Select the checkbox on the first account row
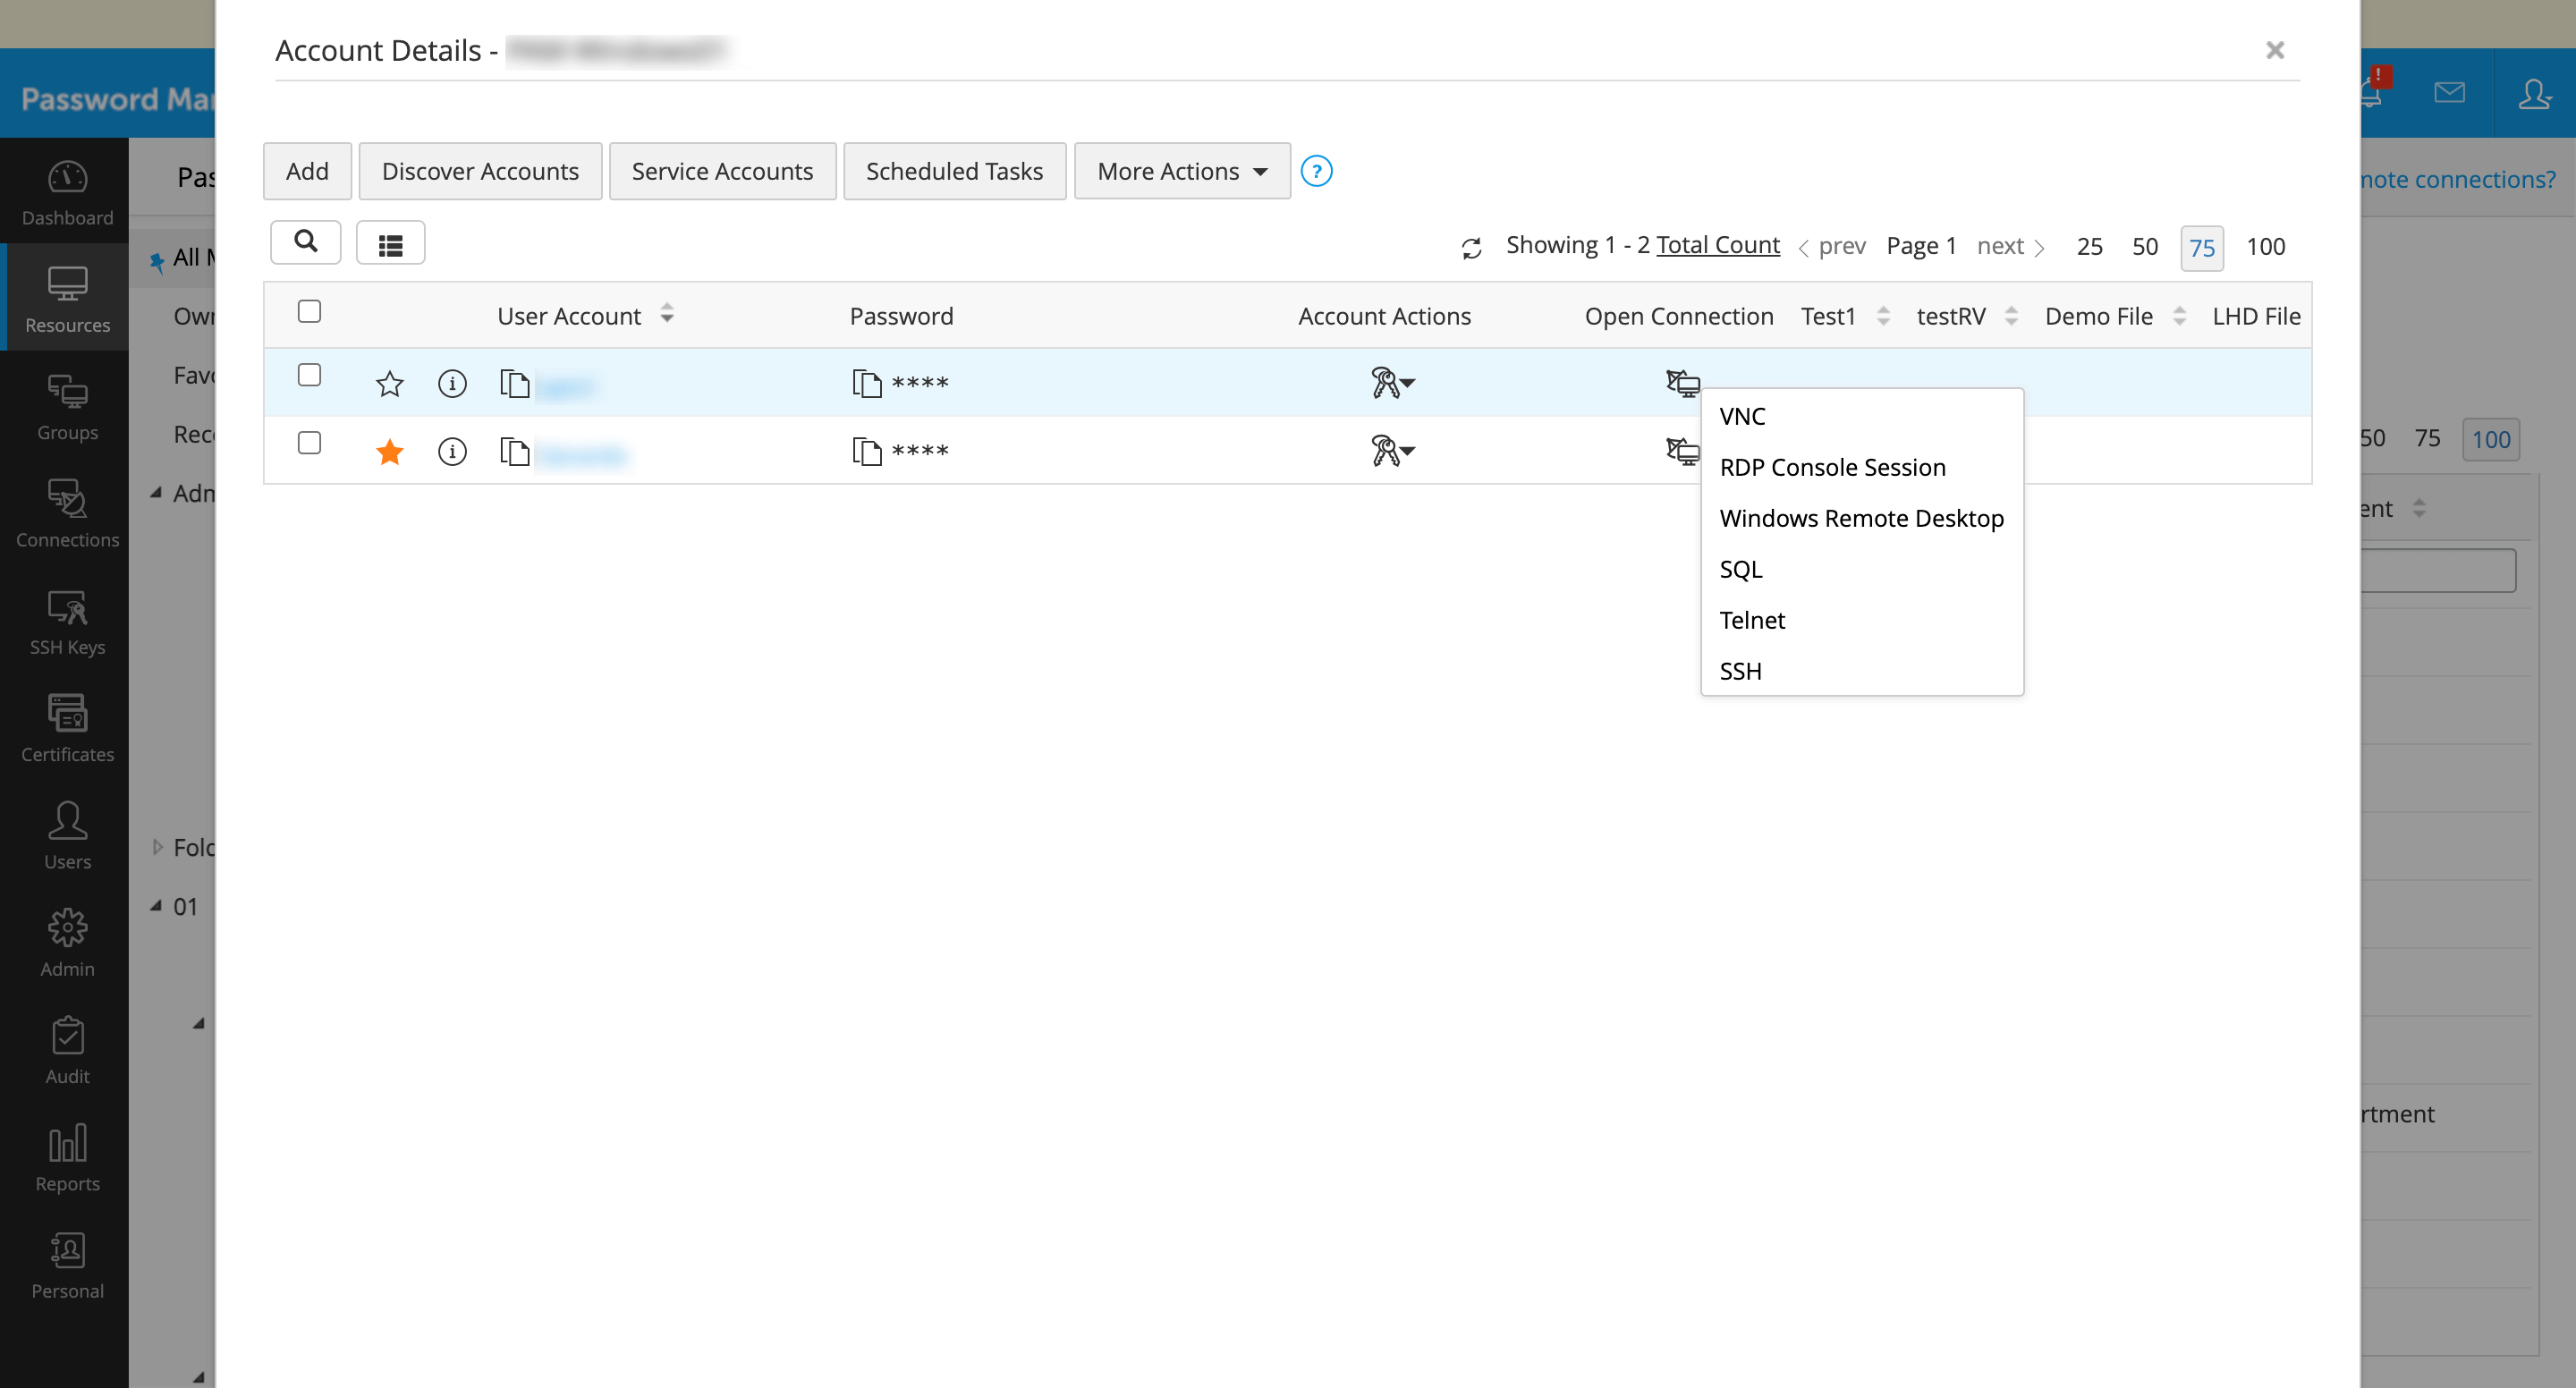Image resolution: width=2576 pixels, height=1388 pixels. click(310, 375)
